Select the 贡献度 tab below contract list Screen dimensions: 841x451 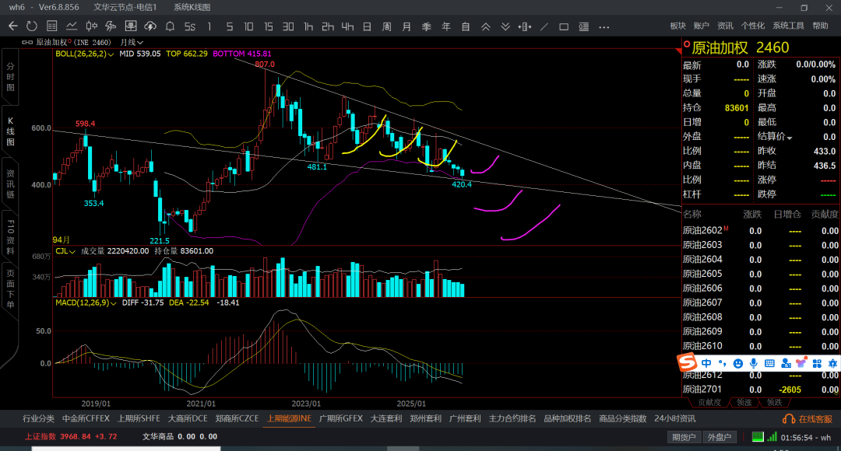tap(709, 402)
